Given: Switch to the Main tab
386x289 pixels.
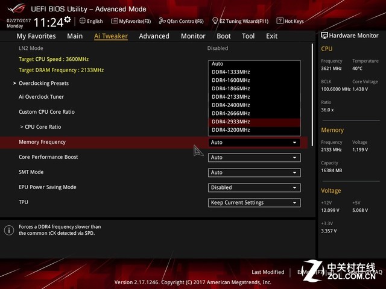Looking at the screenshot, I should 75,36.
